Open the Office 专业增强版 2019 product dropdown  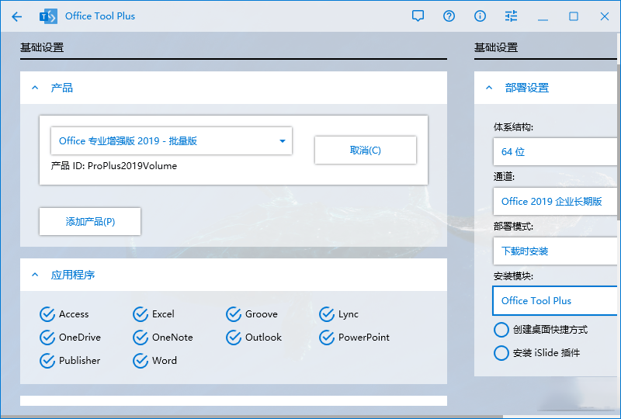172,141
